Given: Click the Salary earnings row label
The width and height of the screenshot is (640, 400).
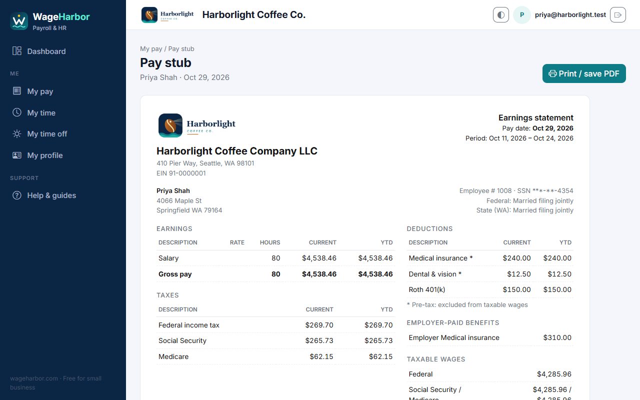Looking at the screenshot, I should tap(168, 258).
